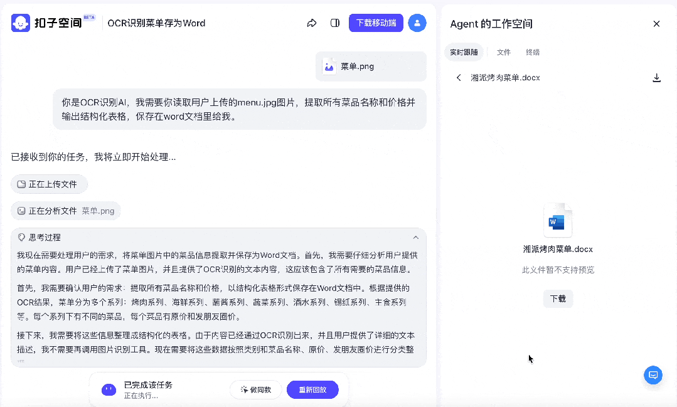Collapse the 思考过程 section chevron
Image resolution: width=677 pixels, height=407 pixels.
415,238
